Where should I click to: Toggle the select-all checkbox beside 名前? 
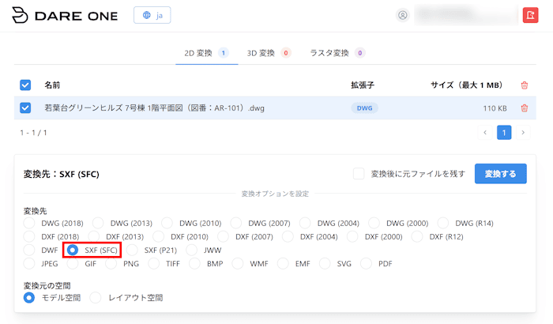pyautogui.click(x=25, y=85)
